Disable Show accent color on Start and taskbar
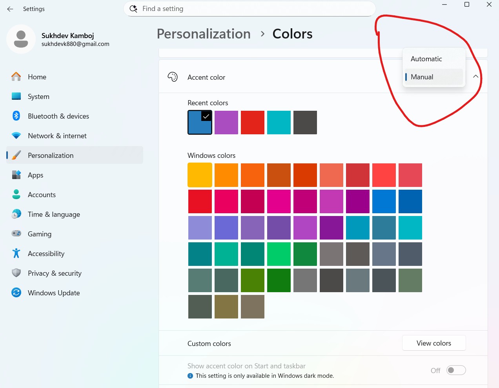Viewport: 499px width, 388px height. [456, 370]
